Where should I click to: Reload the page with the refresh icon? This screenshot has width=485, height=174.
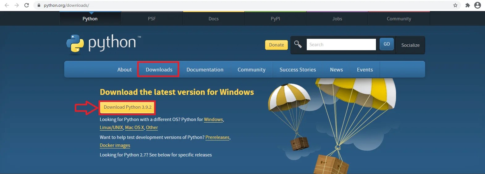click(x=27, y=5)
